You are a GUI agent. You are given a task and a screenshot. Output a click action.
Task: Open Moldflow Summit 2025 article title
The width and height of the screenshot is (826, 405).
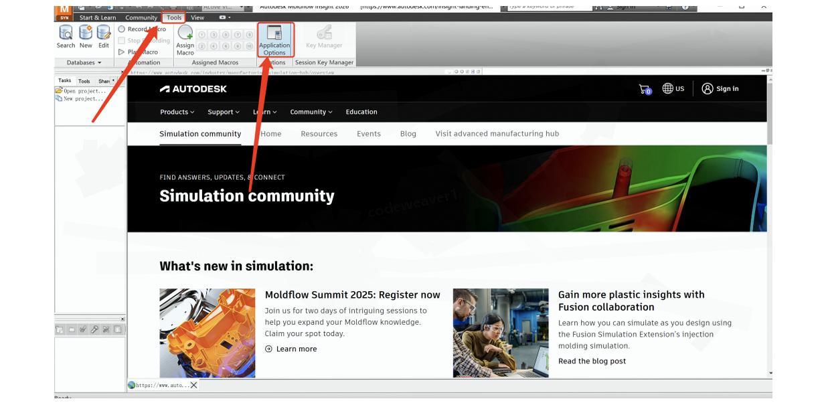(x=353, y=295)
